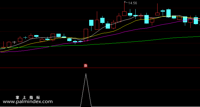
Task: Click the red 涨 signal marker
Action: [85, 66]
